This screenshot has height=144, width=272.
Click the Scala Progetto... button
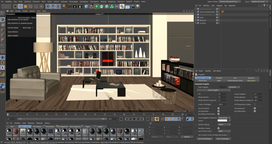pos(214,90)
